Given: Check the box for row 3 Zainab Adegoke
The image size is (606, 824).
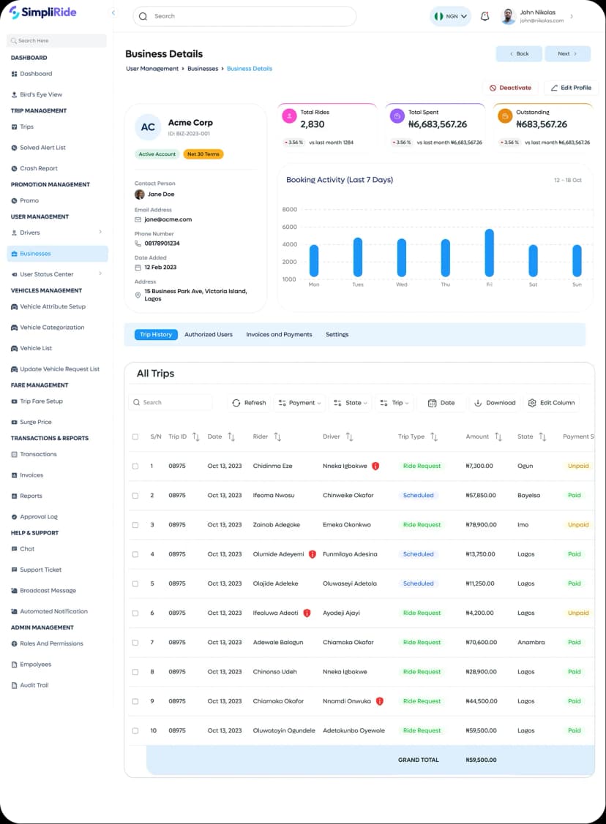Looking at the screenshot, I should 135,525.
